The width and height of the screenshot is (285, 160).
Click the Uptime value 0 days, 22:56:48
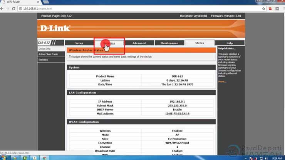tap(177, 80)
